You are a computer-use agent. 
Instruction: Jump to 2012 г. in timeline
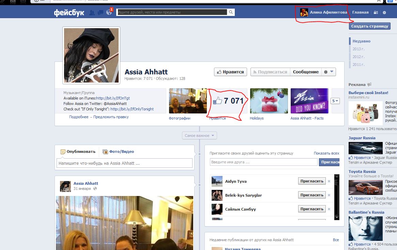pos(358,57)
